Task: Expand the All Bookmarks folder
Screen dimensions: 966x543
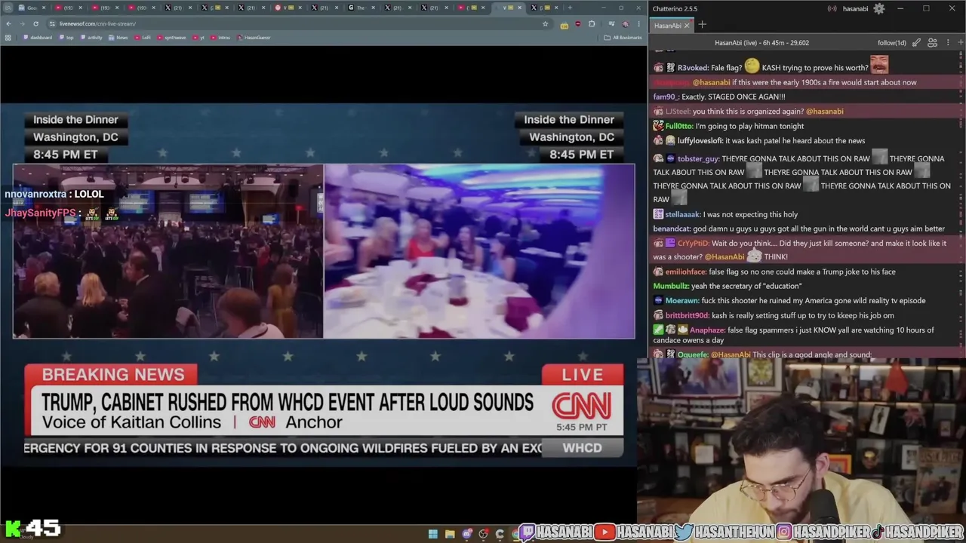Action: tap(623, 38)
